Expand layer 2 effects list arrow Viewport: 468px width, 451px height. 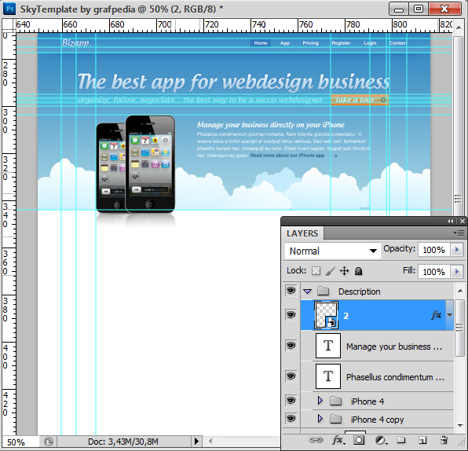point(449,315)
